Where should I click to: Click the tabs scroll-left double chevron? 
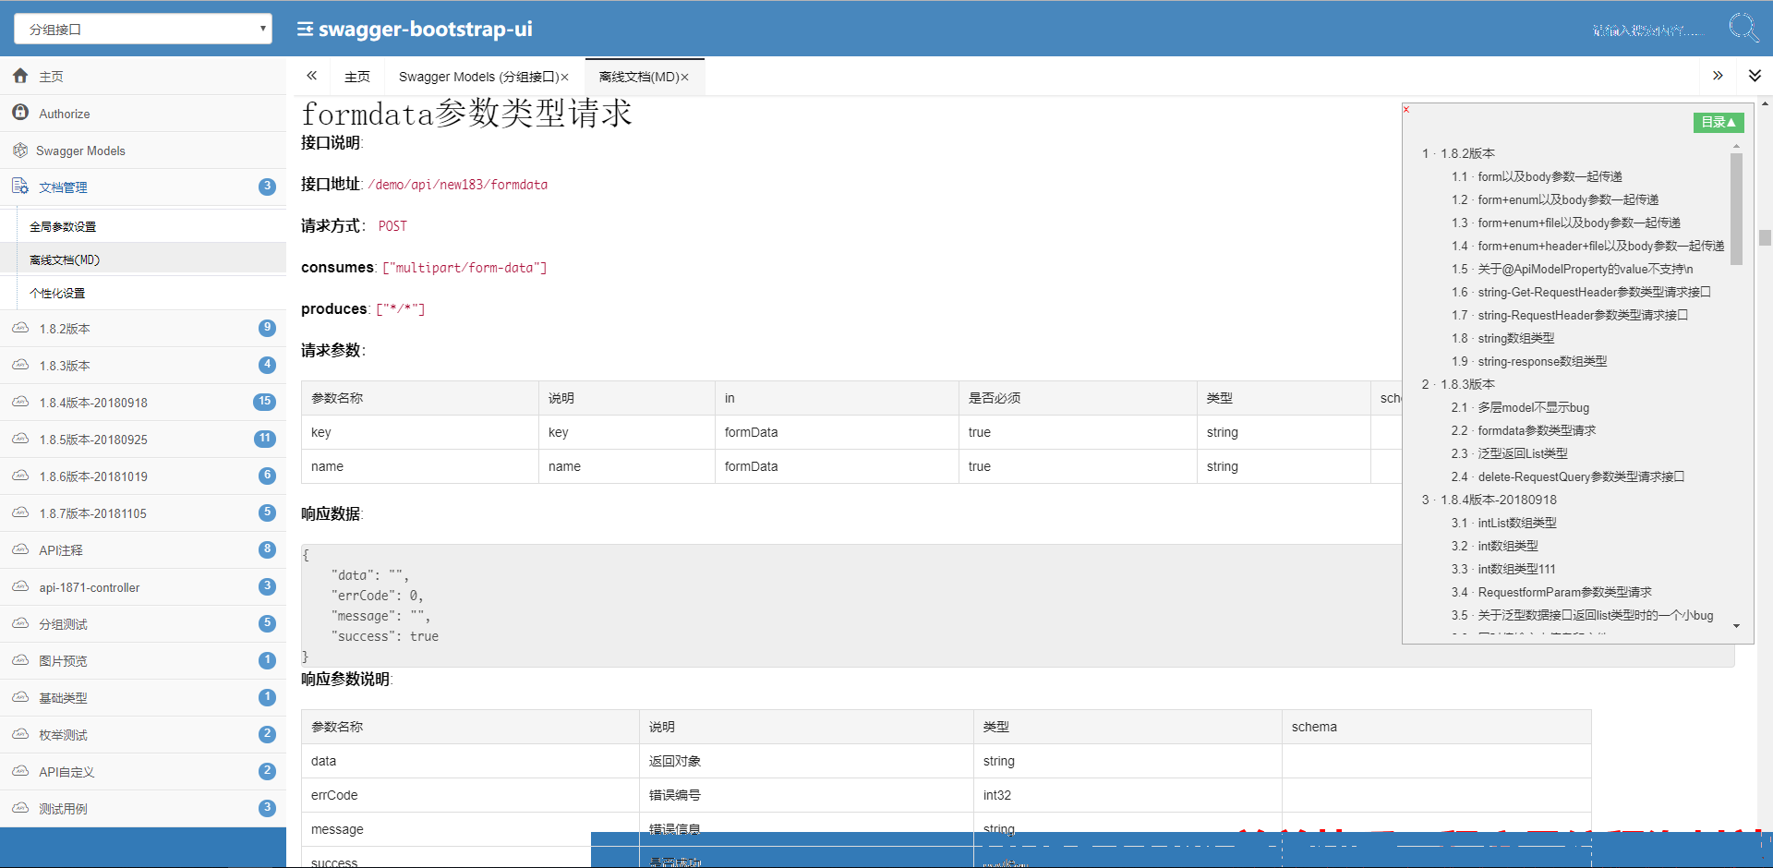pyautogui.click(x=312, y=76)
